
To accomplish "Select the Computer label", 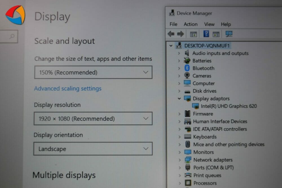I will tap(204, 83).
